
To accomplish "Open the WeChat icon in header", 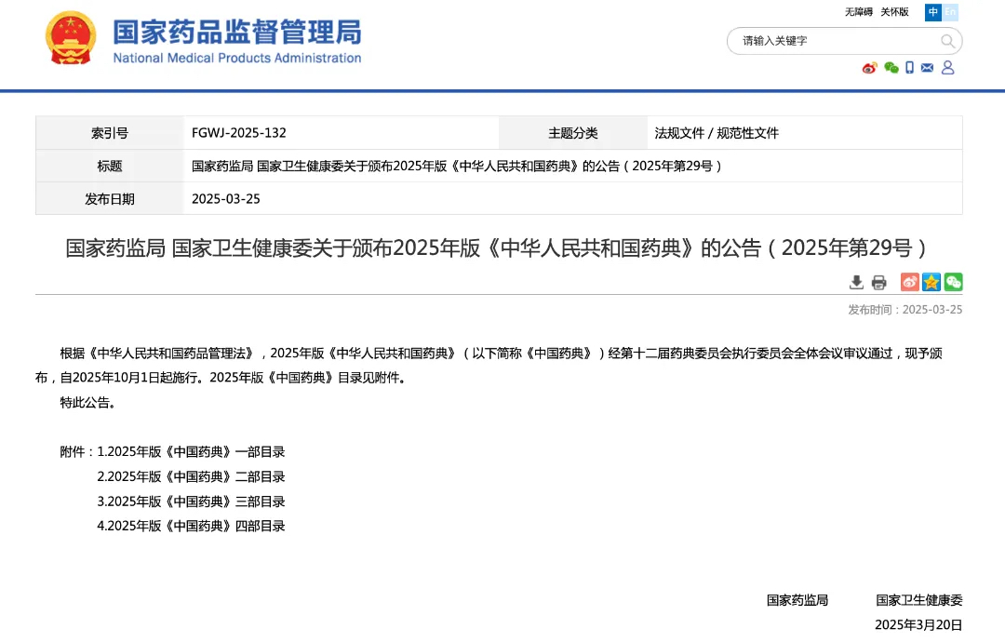I will 891,68.
